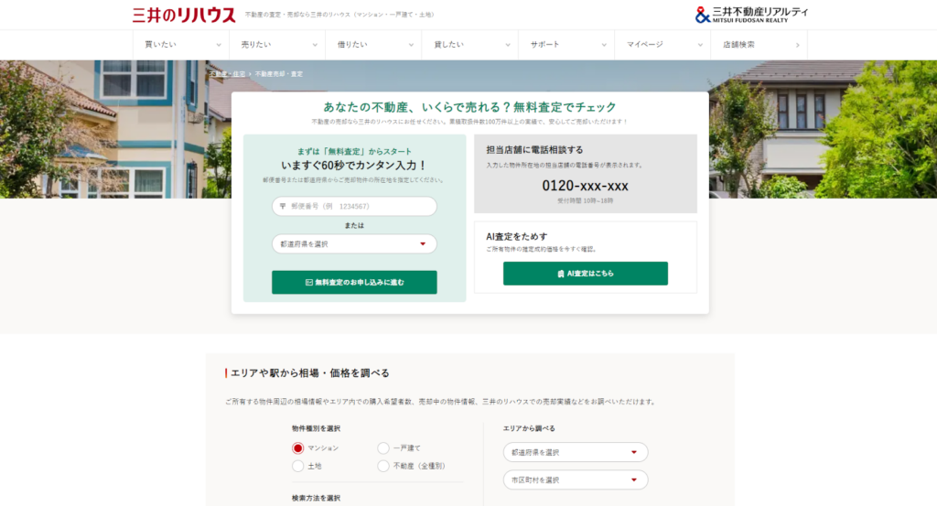Screen dimensions: 937x506
Task: Click the 不動産売却・査定 breadcrumb text
Action: 279,74
